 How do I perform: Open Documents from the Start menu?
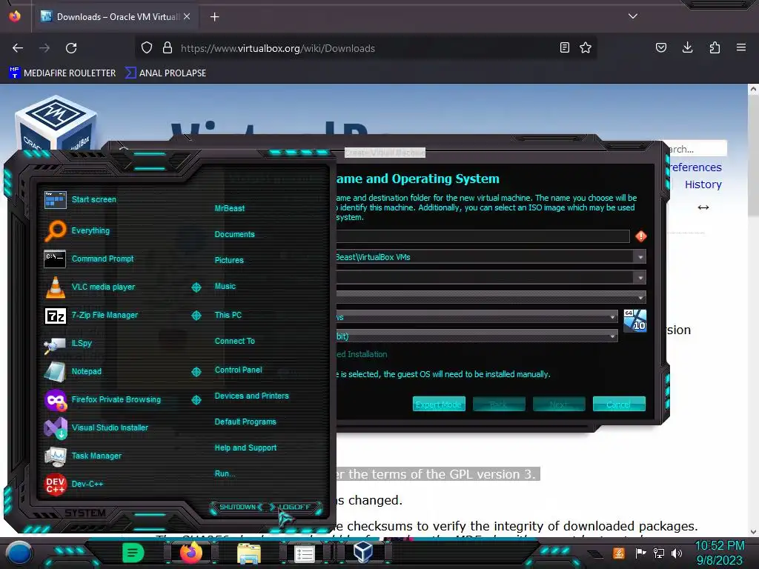[234, 234]
